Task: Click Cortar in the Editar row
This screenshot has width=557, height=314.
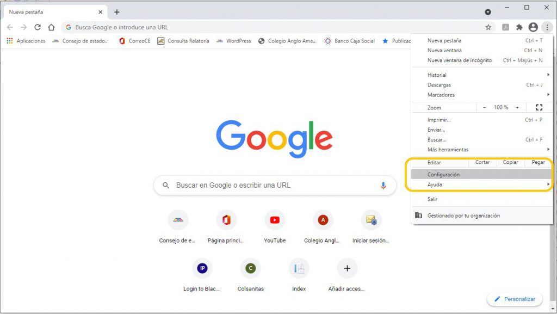Action: (x=482, y=162)
